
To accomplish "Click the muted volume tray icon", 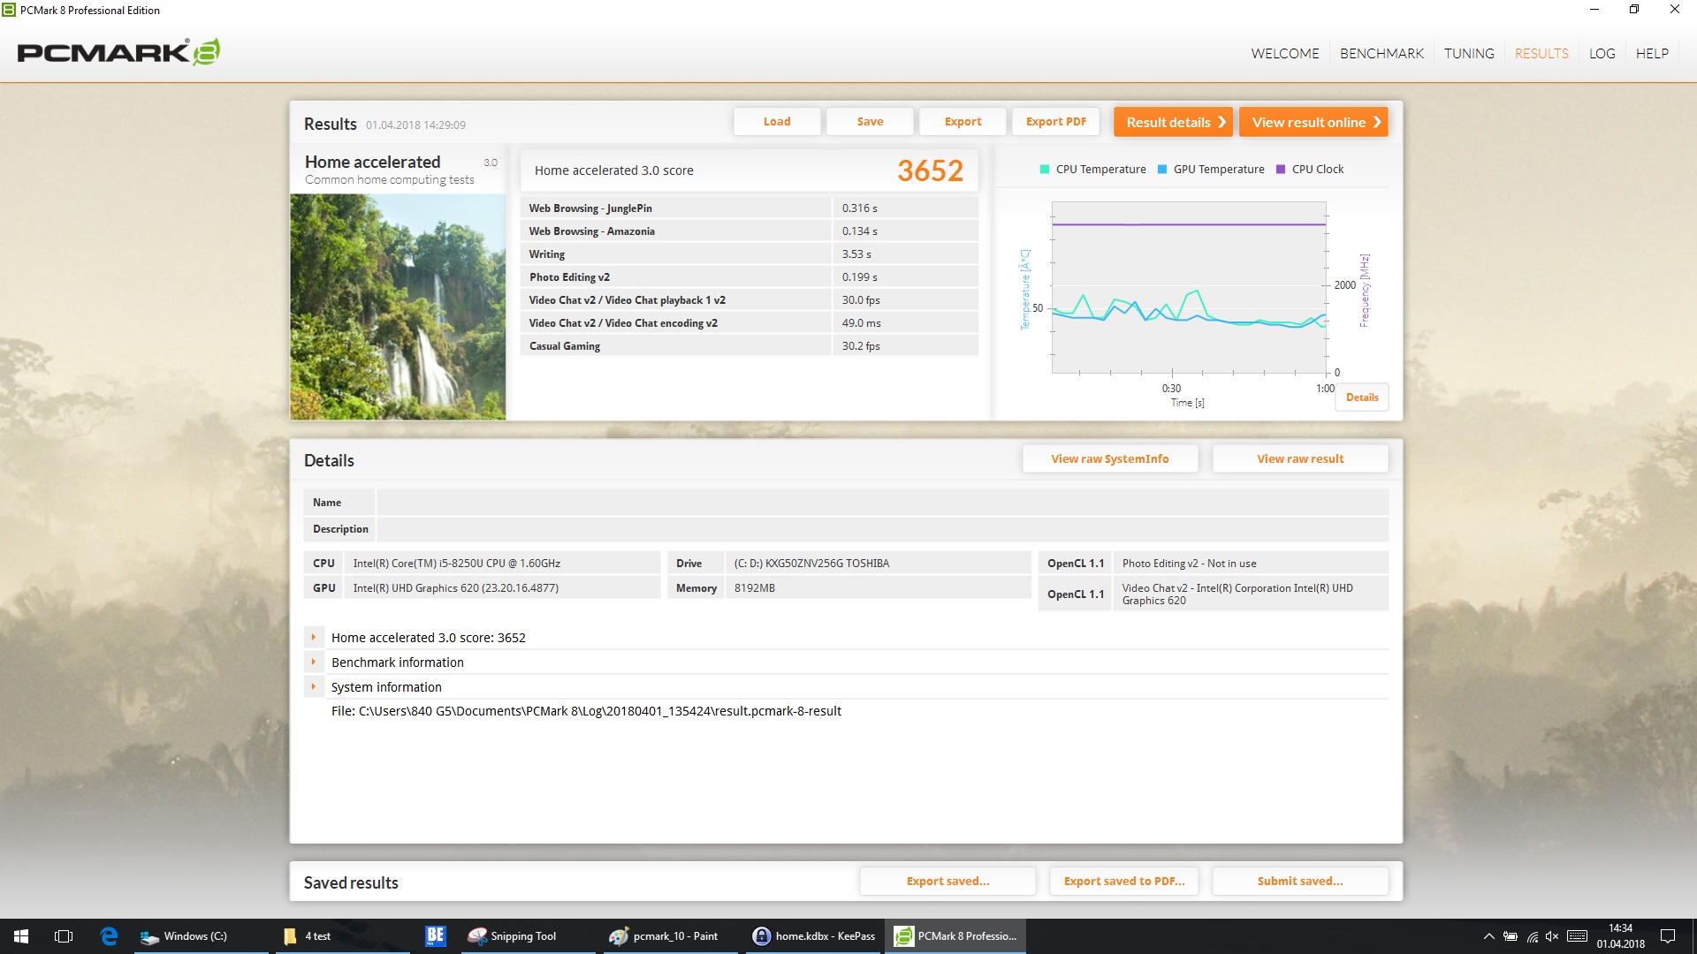I will tap(1552, 936).
